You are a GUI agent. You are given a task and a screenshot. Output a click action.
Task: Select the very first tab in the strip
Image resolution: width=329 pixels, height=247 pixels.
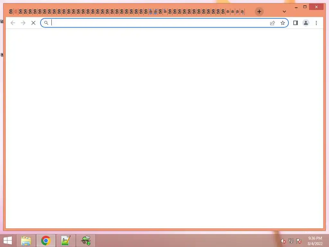(x=11, y=12)
